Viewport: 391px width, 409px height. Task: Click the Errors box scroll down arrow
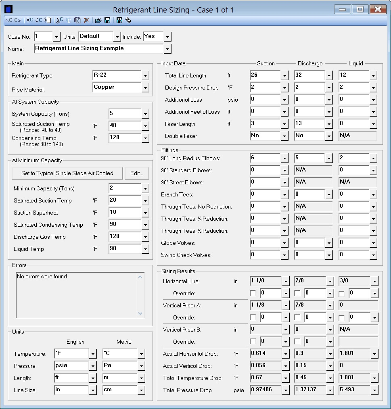[140, 313]
